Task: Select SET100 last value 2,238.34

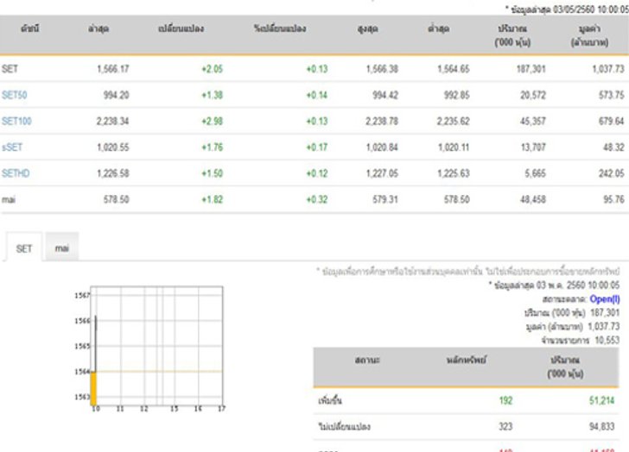Action: (x=112, y=121)
